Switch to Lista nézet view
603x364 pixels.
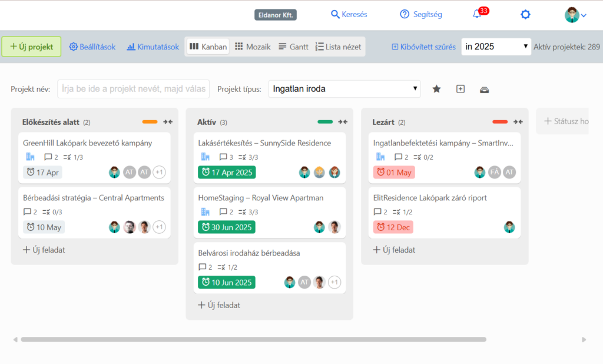pos(338,47)
